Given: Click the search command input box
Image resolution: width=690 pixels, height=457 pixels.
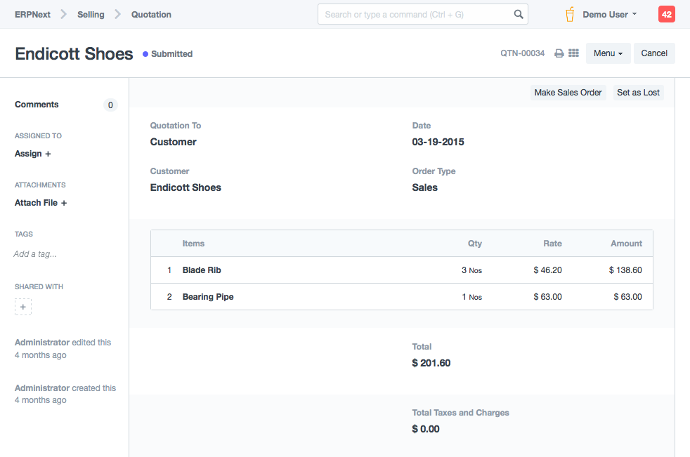Looking at the screenshot, I should (x=415, y=14).
